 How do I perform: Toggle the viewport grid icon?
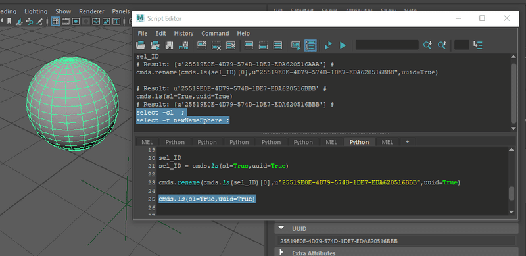(x=55, y=22)
